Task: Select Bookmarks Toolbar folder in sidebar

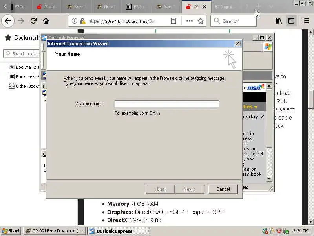Action: (24, 67)
